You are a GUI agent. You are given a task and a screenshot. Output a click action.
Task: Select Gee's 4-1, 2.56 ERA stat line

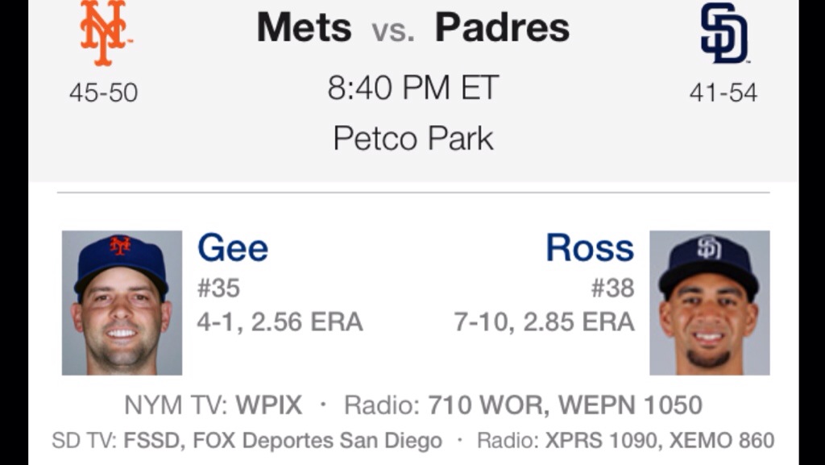point(280,322)
